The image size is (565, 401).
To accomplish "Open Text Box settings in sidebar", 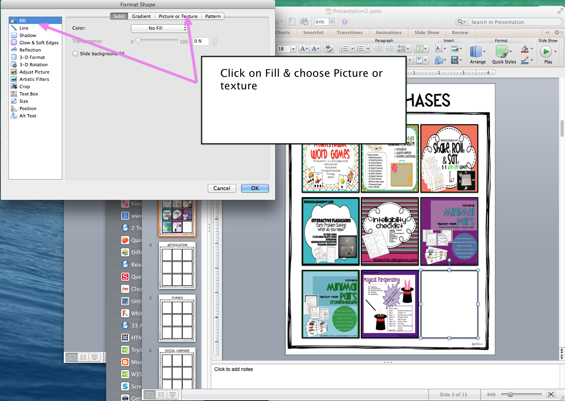I will (x=35, y=94).
